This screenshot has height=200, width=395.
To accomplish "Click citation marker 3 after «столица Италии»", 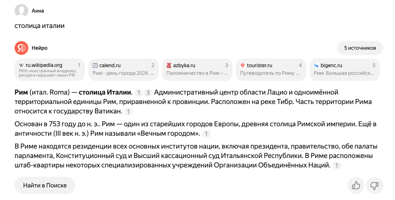I will [148, 93].
